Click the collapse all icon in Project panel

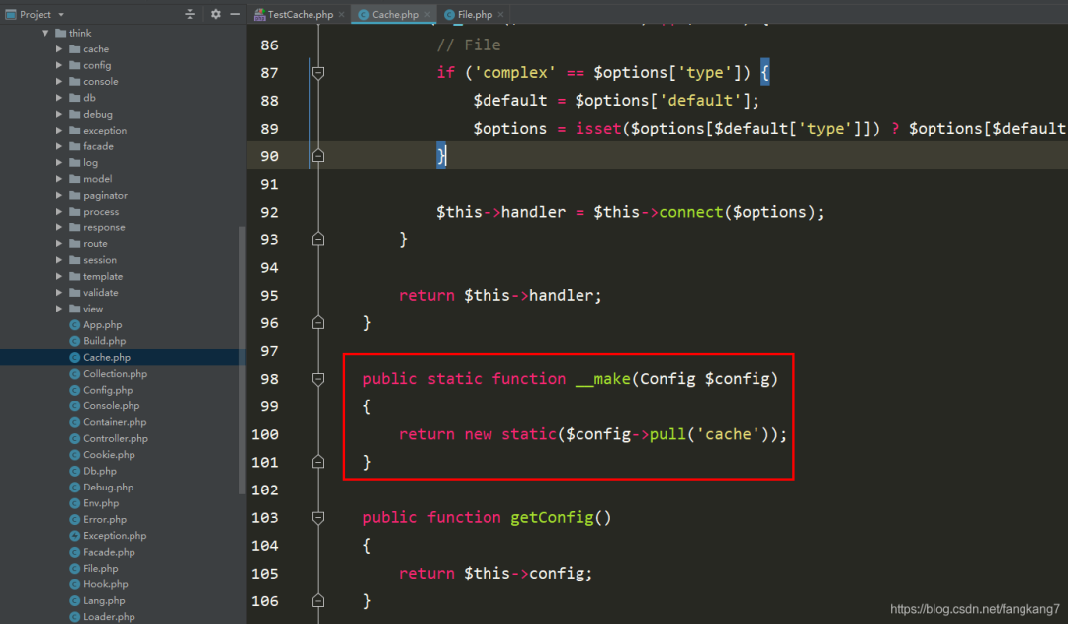pos(190,14)
